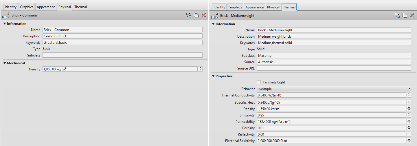This screenshot has height=146, width=417.
Task: Increase Thermal Conductivity with up arrow
Action: click(x=409, y=94)
